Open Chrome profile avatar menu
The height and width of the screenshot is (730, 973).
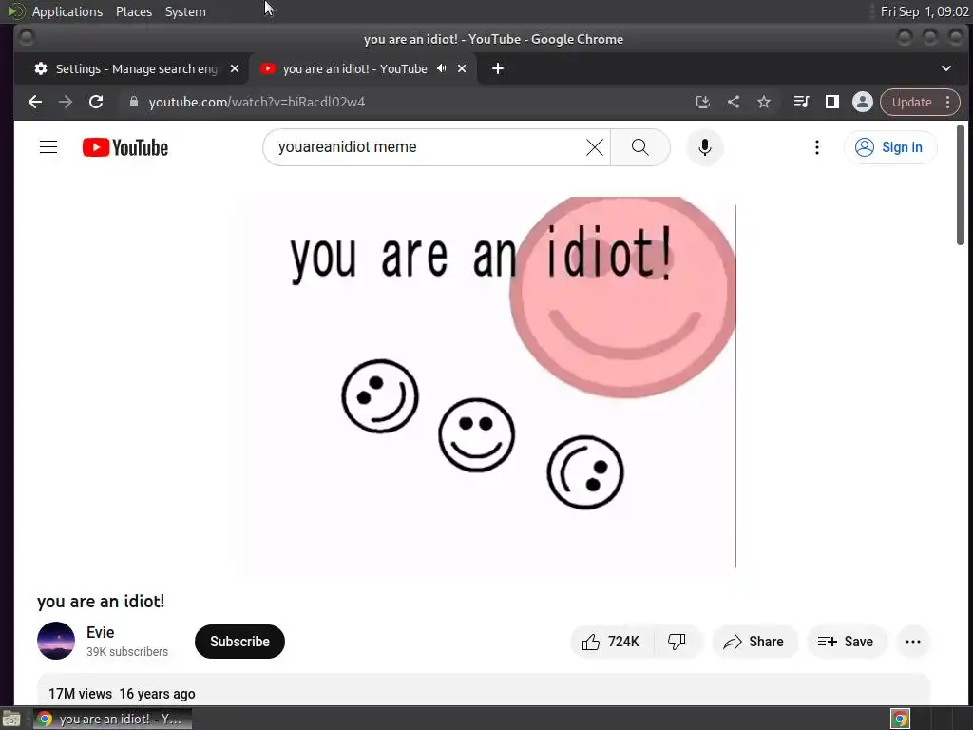click(x=863, y=102)
